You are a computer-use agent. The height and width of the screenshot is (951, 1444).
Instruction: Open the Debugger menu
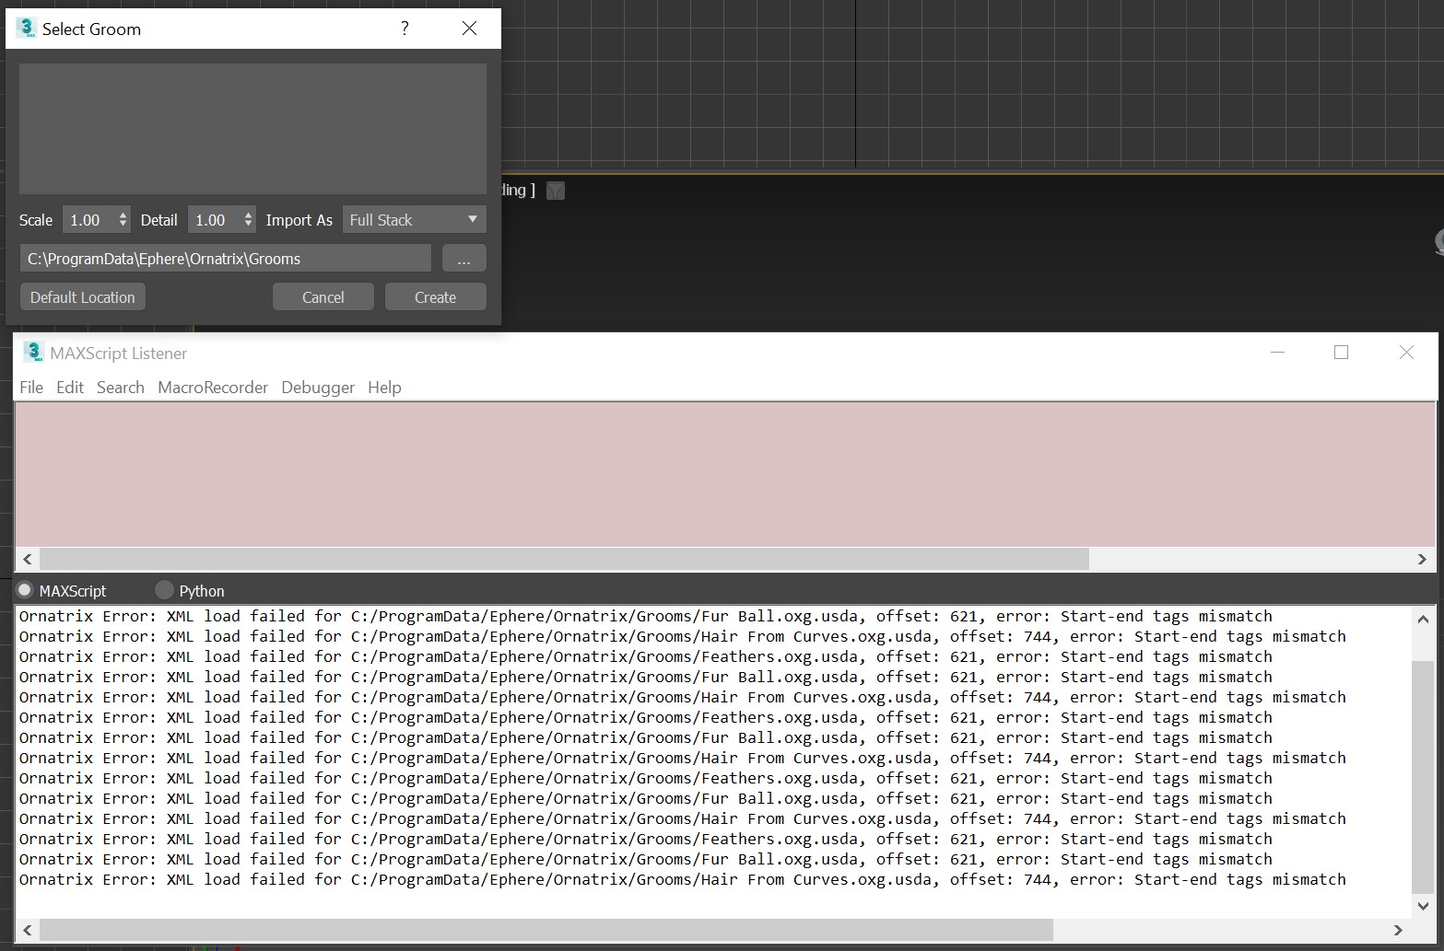point(318,388)
